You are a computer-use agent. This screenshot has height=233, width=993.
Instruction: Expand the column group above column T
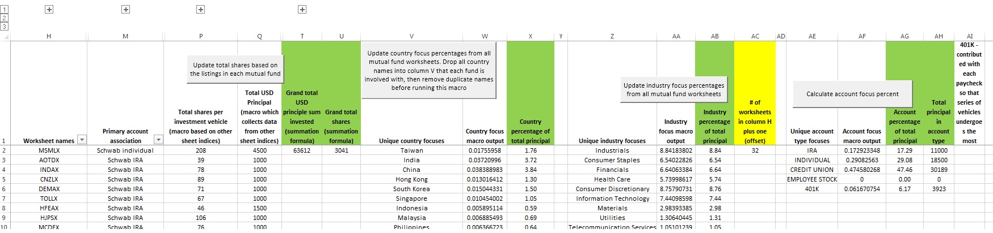(x=302, y=10)
